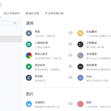Click the 像打草稿一样计算 description text
This screenshot has width=111, height=111.
[95, 47]
